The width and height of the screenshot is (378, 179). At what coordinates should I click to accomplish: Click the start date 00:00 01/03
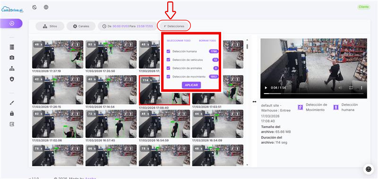tap(120, 26)
